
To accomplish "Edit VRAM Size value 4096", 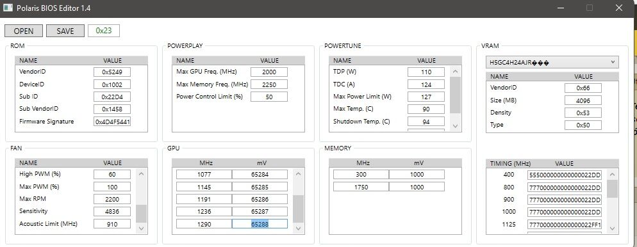I will (583, 100).
